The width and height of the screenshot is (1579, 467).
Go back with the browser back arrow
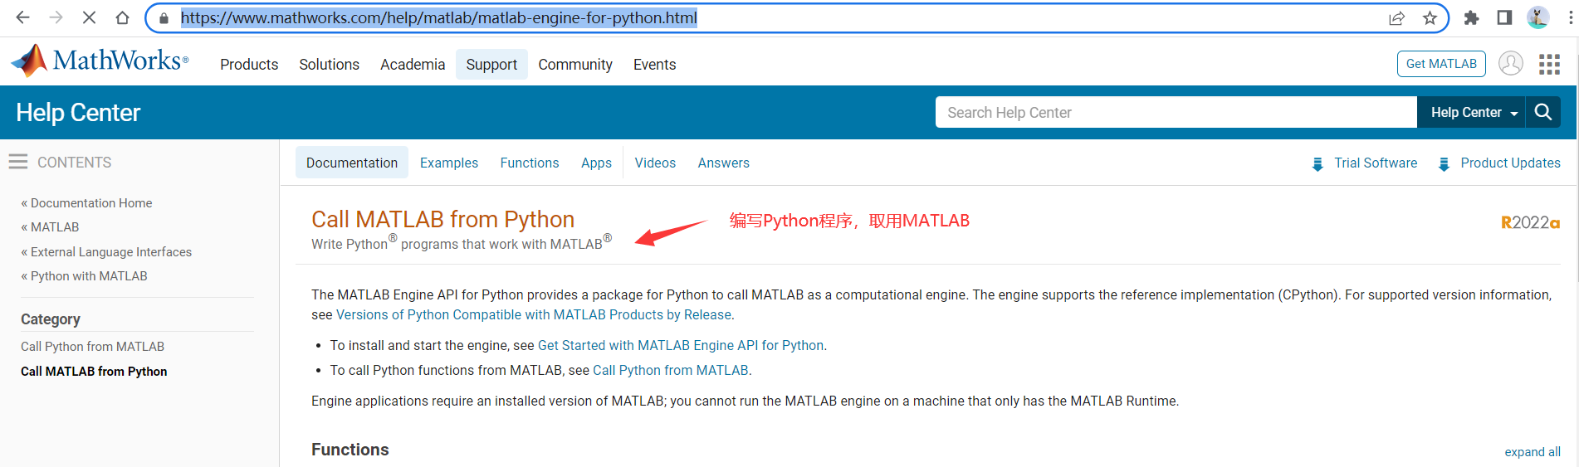pyautogui.click(x=22, y=17)
